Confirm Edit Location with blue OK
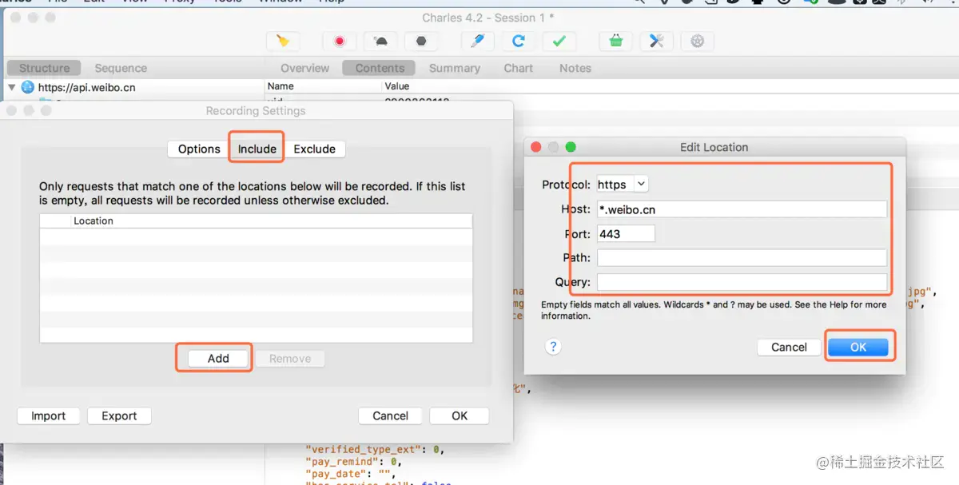Screen dimensions: 959x485 tap(858, 347)
